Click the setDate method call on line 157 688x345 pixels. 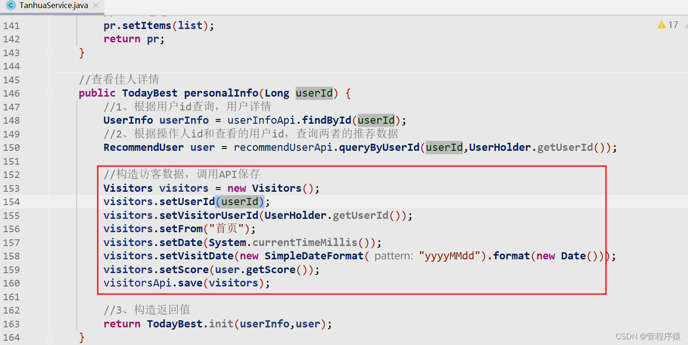[x=181, y=243]
